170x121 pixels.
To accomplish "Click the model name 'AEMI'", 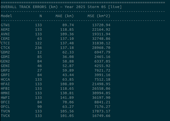I will coord(5,29).
